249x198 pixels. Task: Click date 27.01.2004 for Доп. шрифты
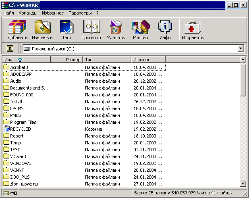(148, 184)
